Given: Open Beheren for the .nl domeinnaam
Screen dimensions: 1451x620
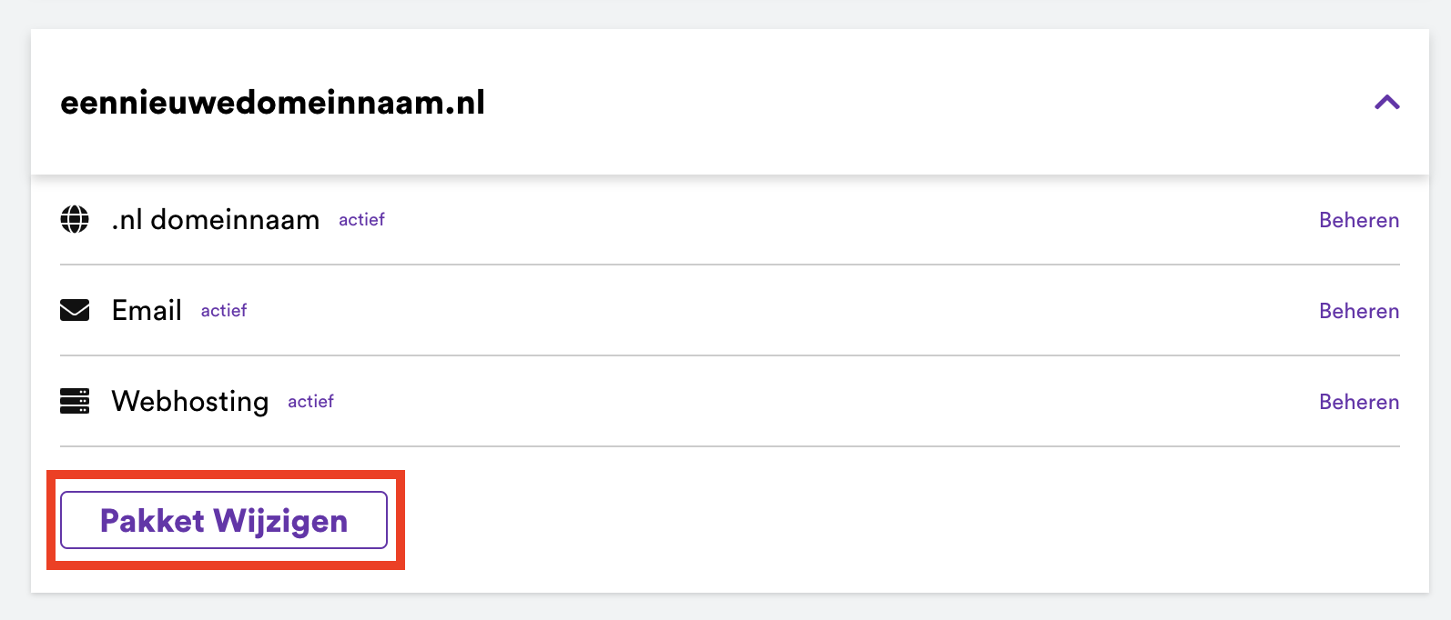Looking at the screenshot, I should point(1358,220).
